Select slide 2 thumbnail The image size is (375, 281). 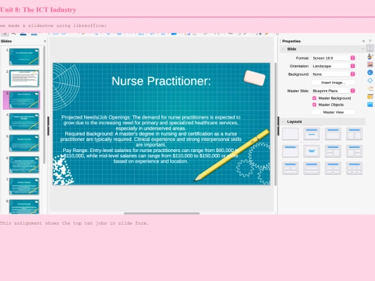(24, 78)
